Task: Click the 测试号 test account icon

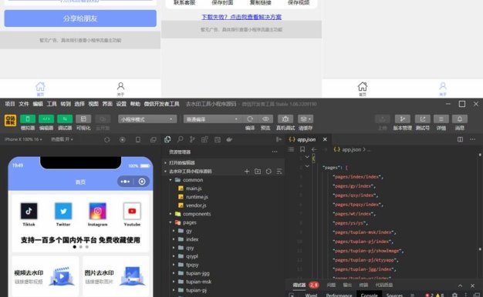Action: pyautogui.click(x=423, y=118)
